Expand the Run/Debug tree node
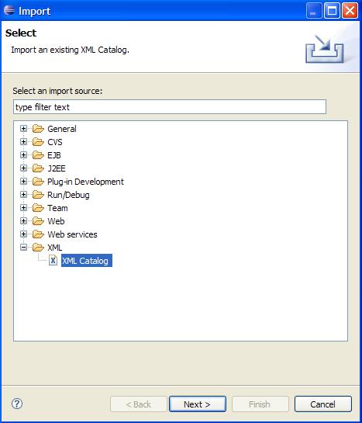Viewport: 362px width, 423px height. pyautogui.click(x=24, y=195)
